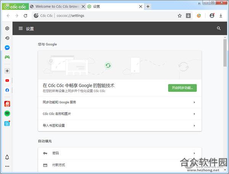The image size is (229, 174).
Task: Open Facebook from the sidebar
Action: pyautogui.click(x=7, y=90)
